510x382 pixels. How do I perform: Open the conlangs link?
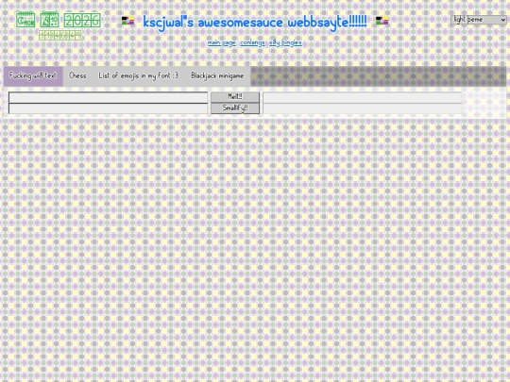click(252, 42)
